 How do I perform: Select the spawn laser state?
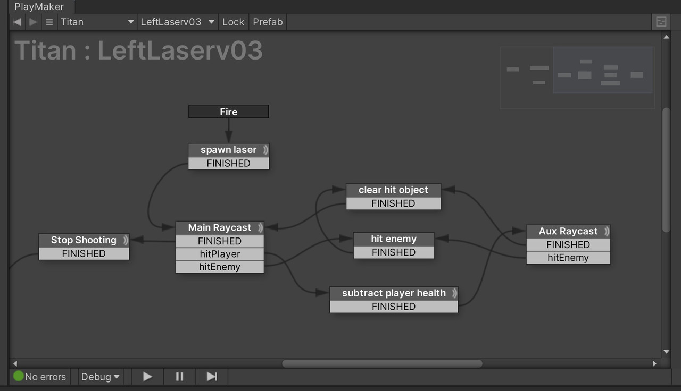coord(229,150)
